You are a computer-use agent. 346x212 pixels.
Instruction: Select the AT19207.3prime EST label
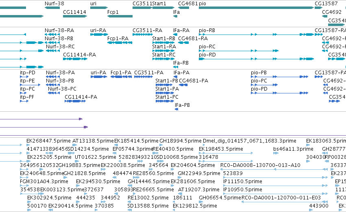pyautogui.click(x=198, y=190)
